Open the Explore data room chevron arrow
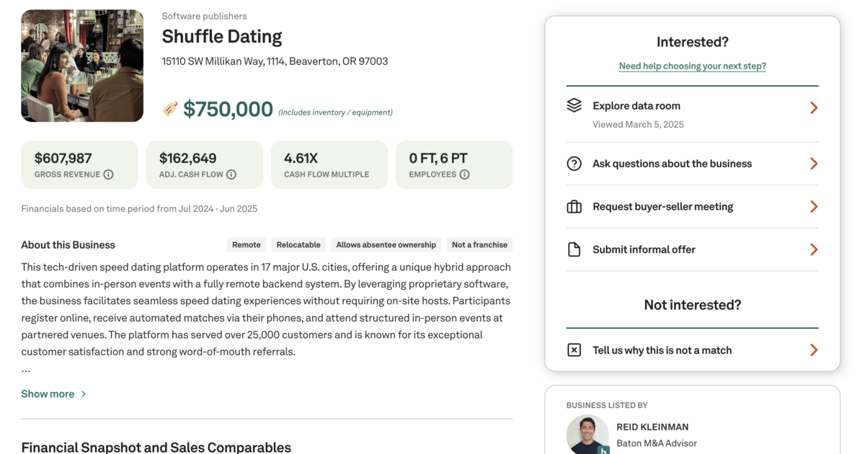This screenshot has height=454, width=865. click(813, 108)
